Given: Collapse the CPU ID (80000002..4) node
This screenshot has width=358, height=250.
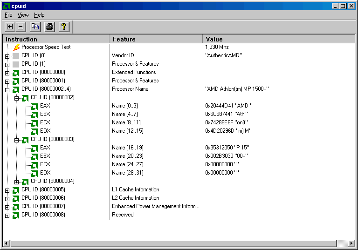Looking at the screenshot, I should [7, 90].
